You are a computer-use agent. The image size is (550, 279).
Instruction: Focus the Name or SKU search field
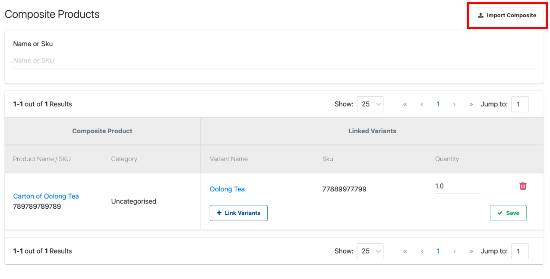tap(274, 60)
